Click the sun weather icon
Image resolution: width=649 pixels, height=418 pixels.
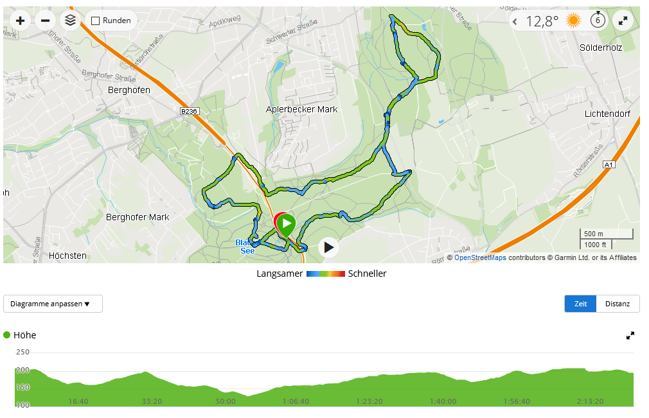[574, 21]
